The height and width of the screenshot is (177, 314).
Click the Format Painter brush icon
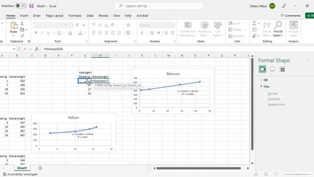[22, 36]
